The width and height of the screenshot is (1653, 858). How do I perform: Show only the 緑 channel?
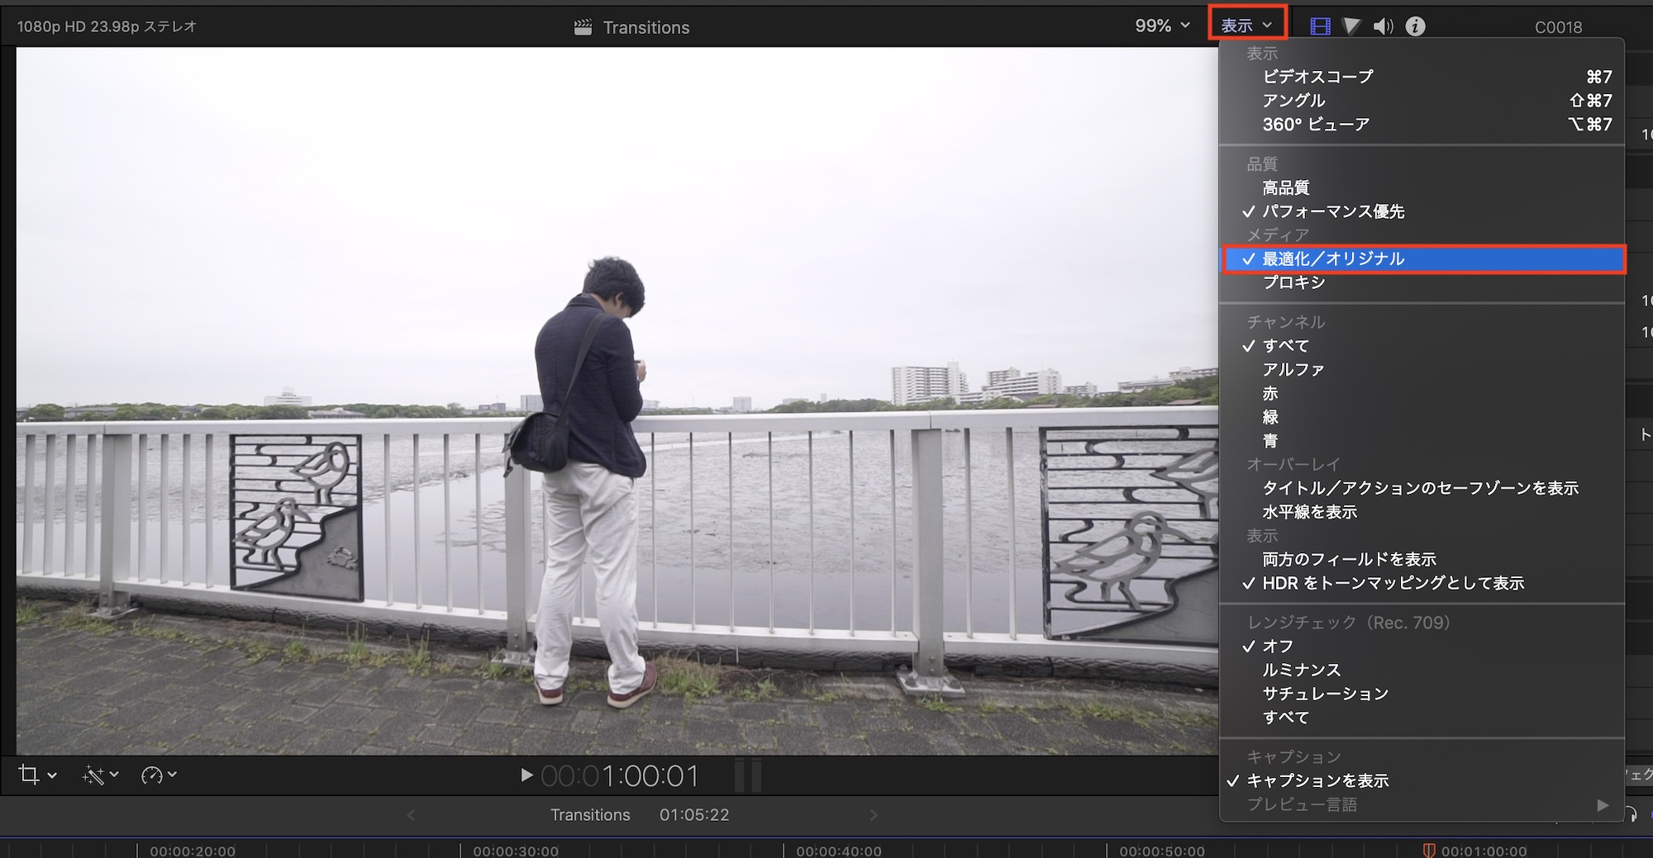tap(1422, 418)
